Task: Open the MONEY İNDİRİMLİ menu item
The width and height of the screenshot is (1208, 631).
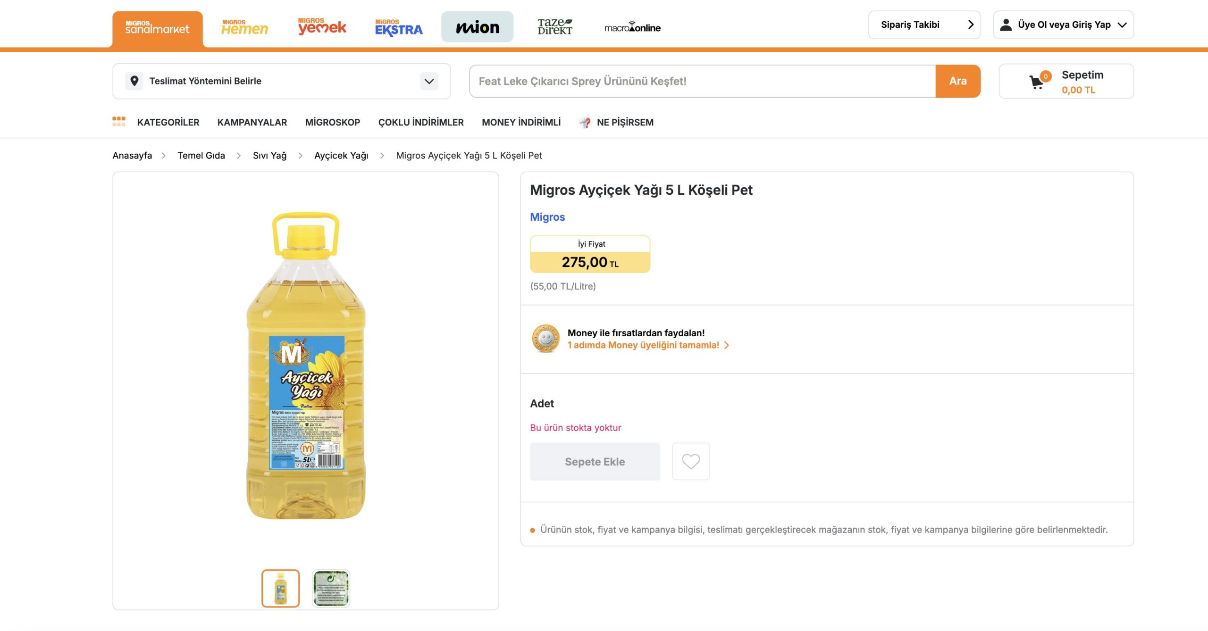Action: coord(521,122)
